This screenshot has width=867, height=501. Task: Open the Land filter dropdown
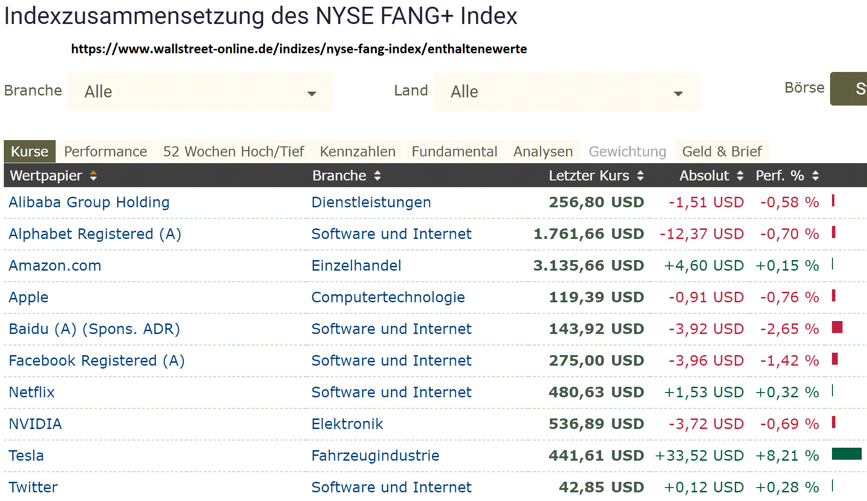pyautogui.click(x=566, y=92)
